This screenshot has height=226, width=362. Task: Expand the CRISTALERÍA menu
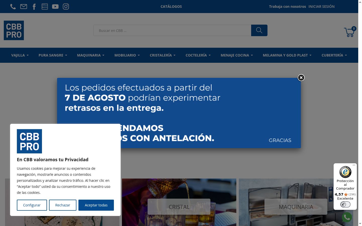163,55
